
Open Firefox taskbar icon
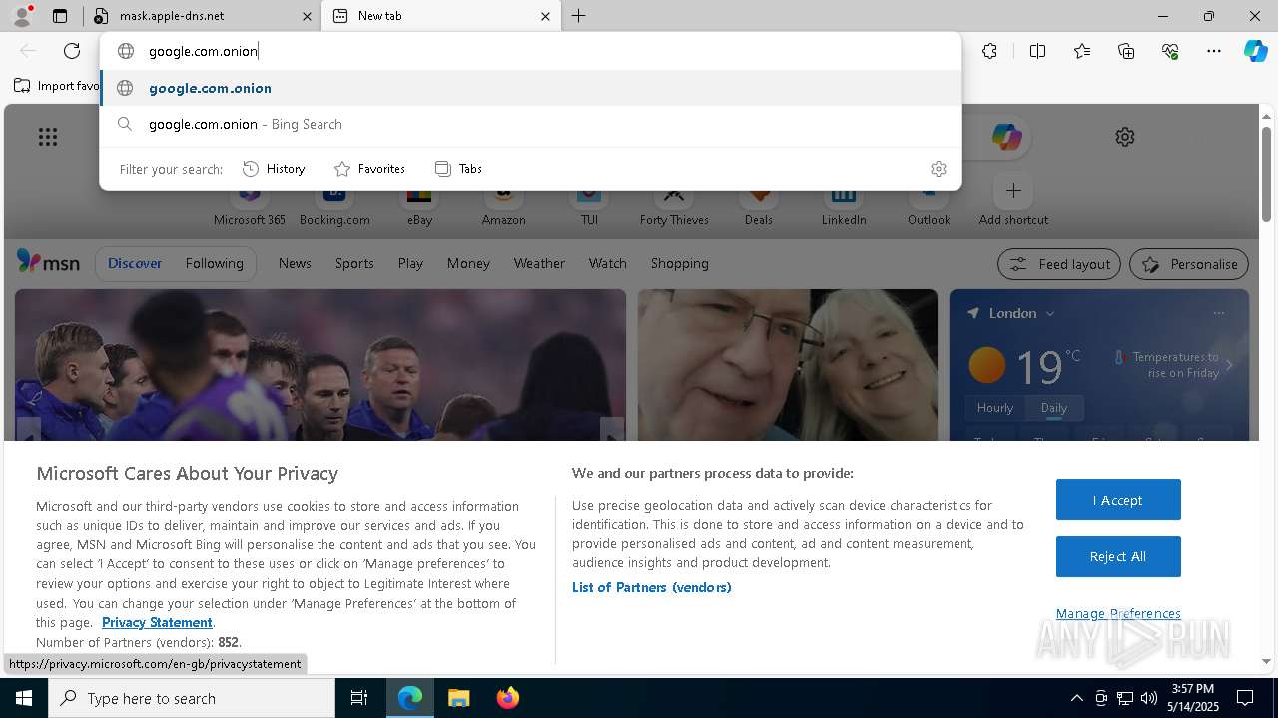click(x=507, y=698)
